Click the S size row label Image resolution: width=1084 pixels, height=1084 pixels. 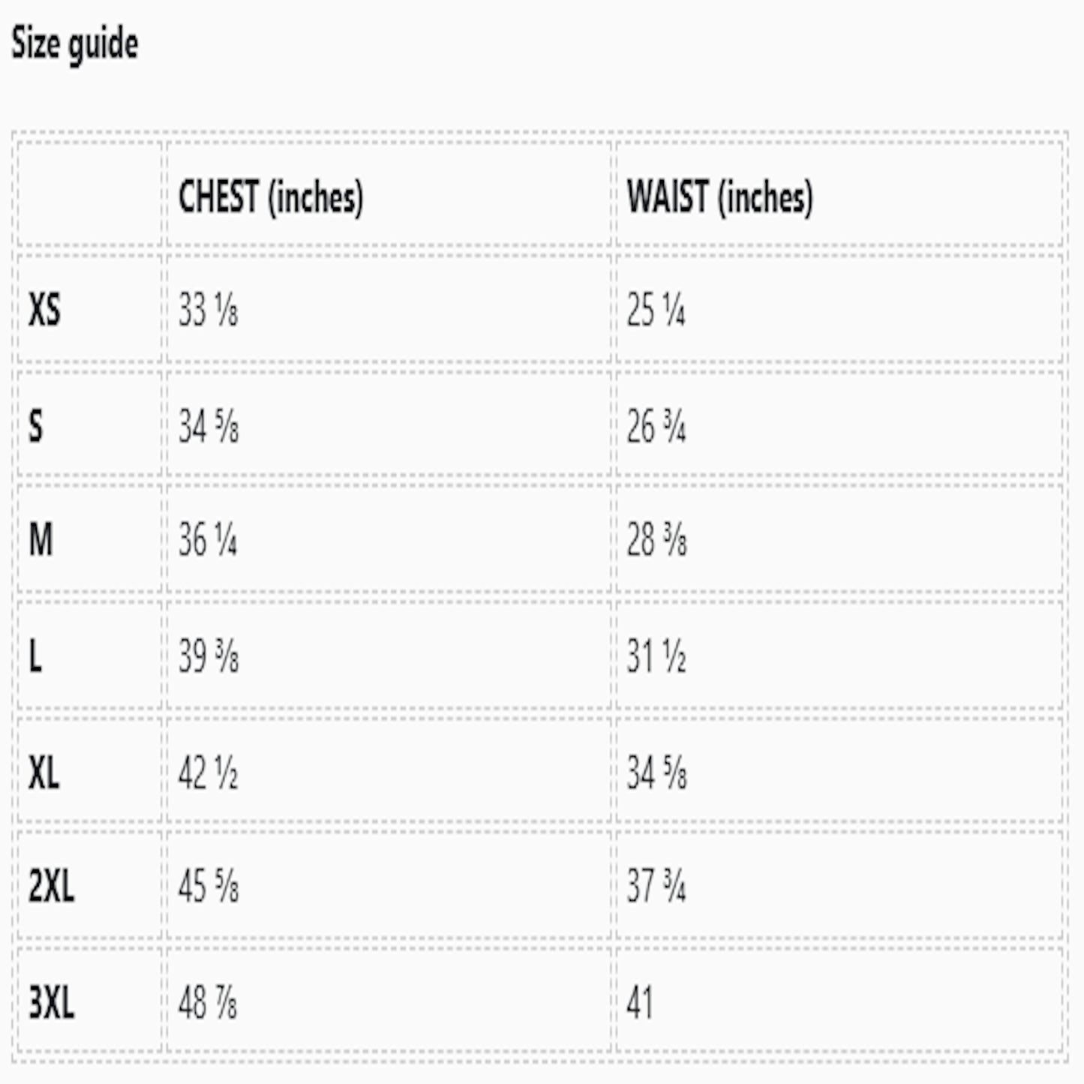coord(35,426)
